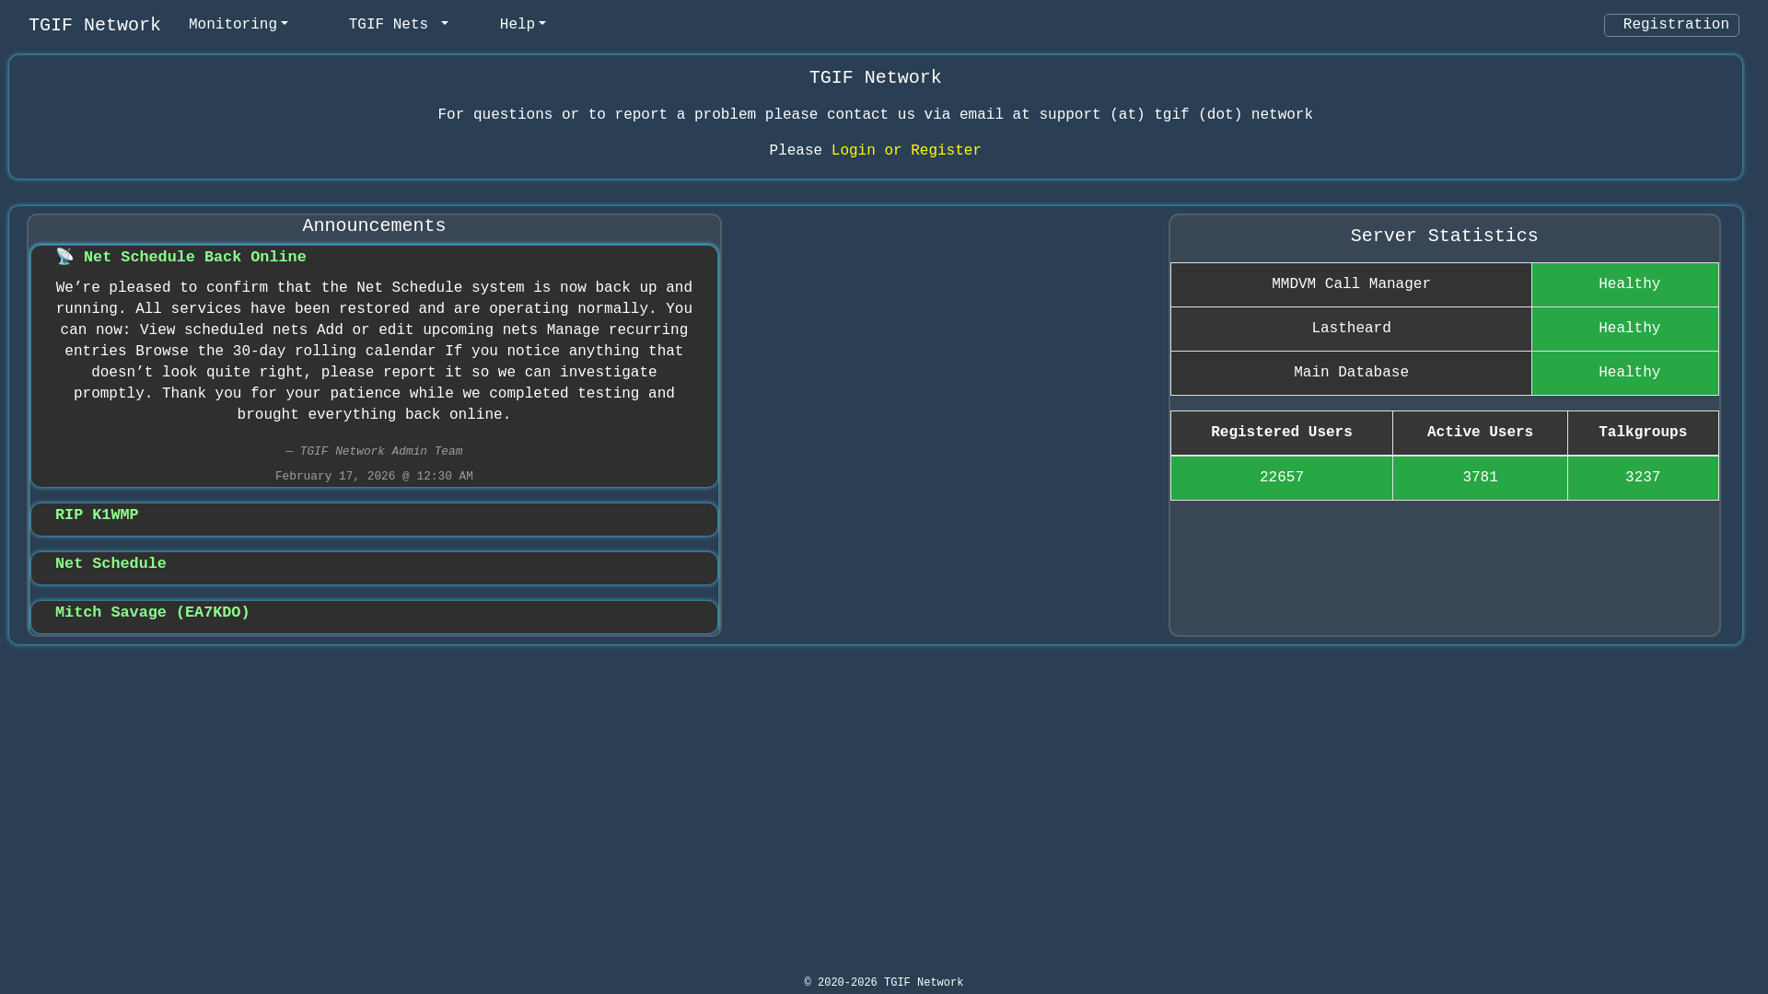The width and height of the screenshot is (1768, 994).
Task: Click Healthy status for MMDVM Call Manager
Action: coord(1625,284)
